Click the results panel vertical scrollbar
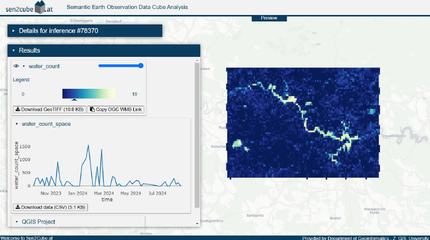430x240 pixels. pos(197,135)
